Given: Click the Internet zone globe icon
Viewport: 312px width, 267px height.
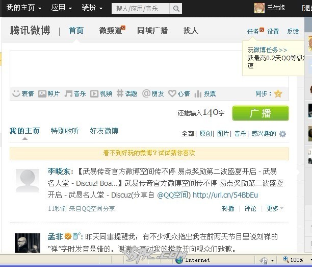Looking at the screenshot, I should click(179, 260).
